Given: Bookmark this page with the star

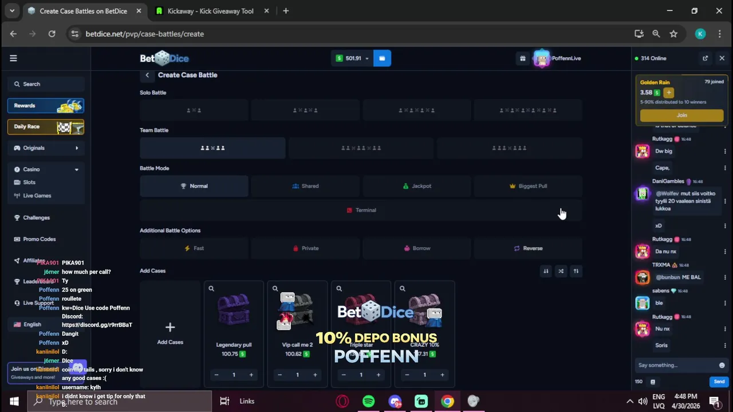Looking at the screenshot, I should (673, 34).
